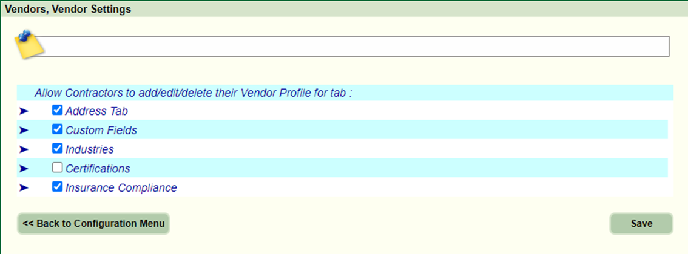
Task: Go back to the Configuration Menu
Action: pos(93,224)
